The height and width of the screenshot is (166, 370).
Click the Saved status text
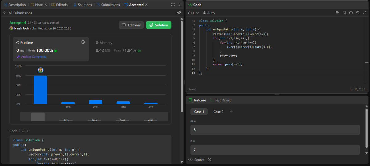(x=192, y=89)
